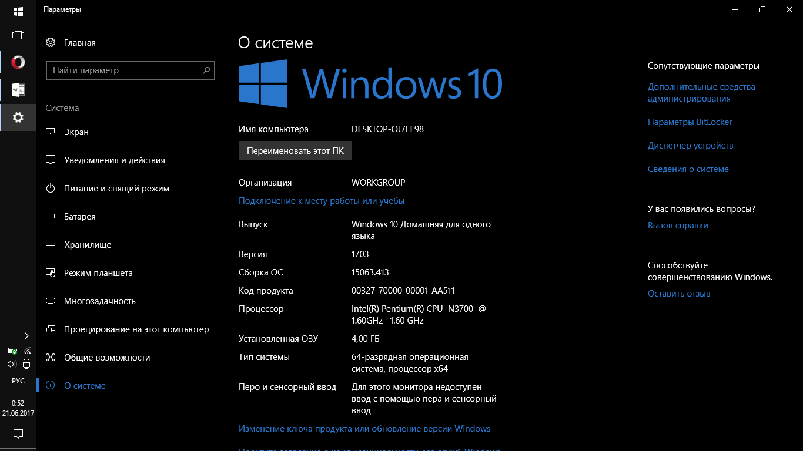Click the power icon beside Питание
Image resolution: width=803 pixels, height=451 pixels.
tap(51, 189)
